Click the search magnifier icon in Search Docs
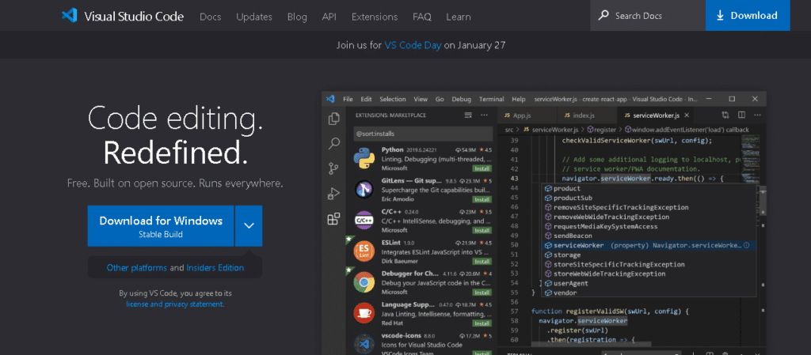The width and height of the screenshot is (811, 355). (603, 16)
